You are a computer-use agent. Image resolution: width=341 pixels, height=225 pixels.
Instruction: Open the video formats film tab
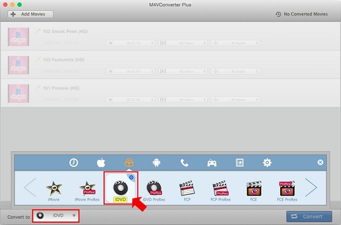point(240,163)
